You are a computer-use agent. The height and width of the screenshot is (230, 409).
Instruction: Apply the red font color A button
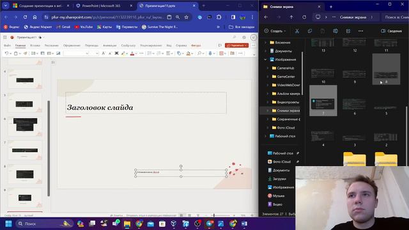click(132, 53)
